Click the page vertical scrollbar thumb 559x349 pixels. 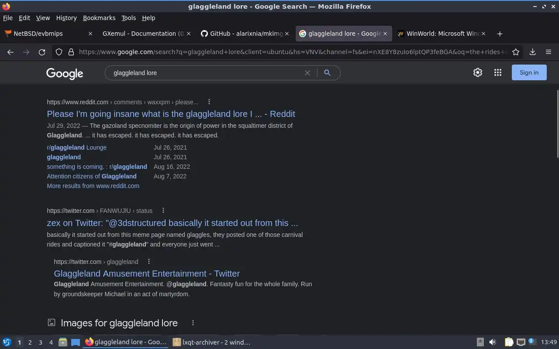557,124
